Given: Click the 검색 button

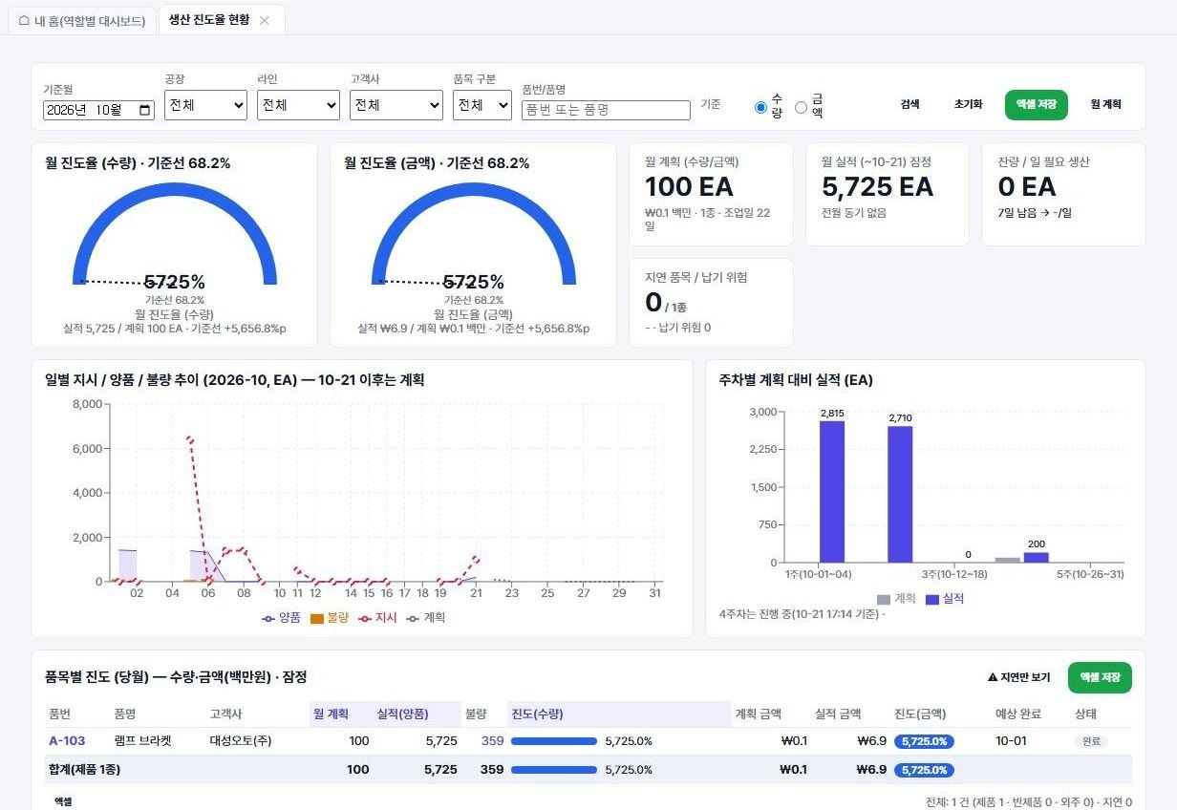Looking at the screenshot, I should click(x=909, y=105).
